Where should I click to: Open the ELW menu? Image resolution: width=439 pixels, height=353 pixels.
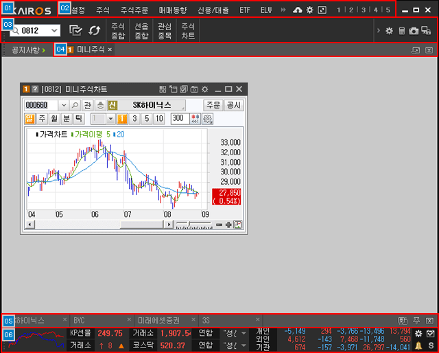(266, 10)
